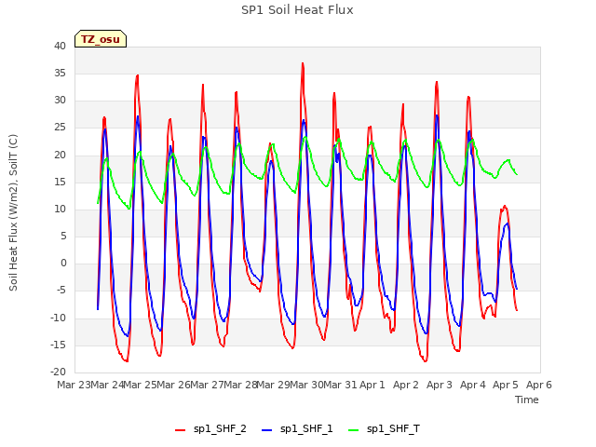Image resolution: width=596 pixels, height=447 pixels.
Task: Click the y-axis title Soil Heat Flux (W/m2), SoilT (C)
Action: (13, 212)
